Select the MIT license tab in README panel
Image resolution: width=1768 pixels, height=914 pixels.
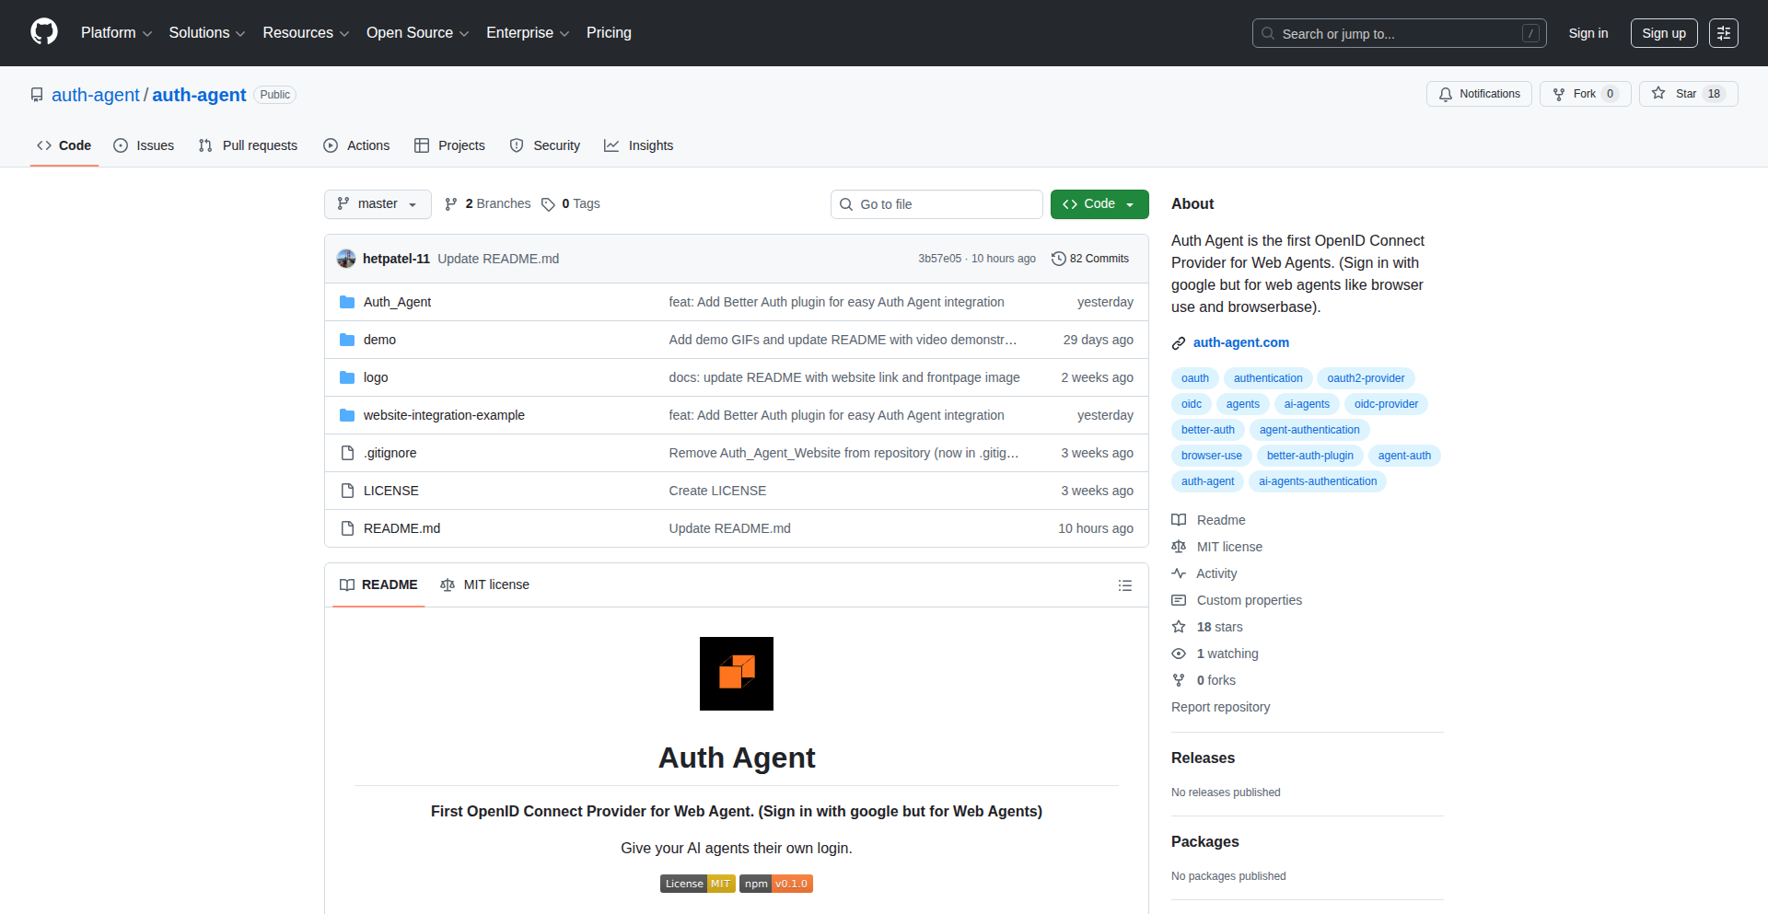coord(485,584)
